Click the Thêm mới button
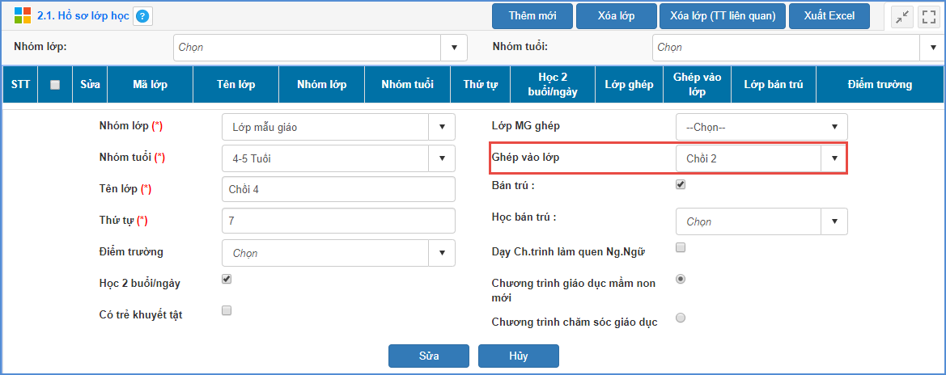Image resolution: width=946 pixels, height=375 pixels. [532, 16]
